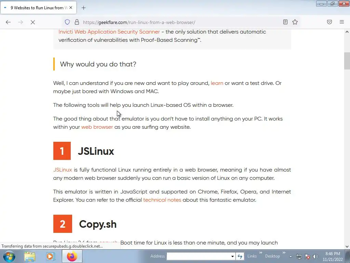
Task: Launch Windows Media Player from taskbar
Action: 50,256
